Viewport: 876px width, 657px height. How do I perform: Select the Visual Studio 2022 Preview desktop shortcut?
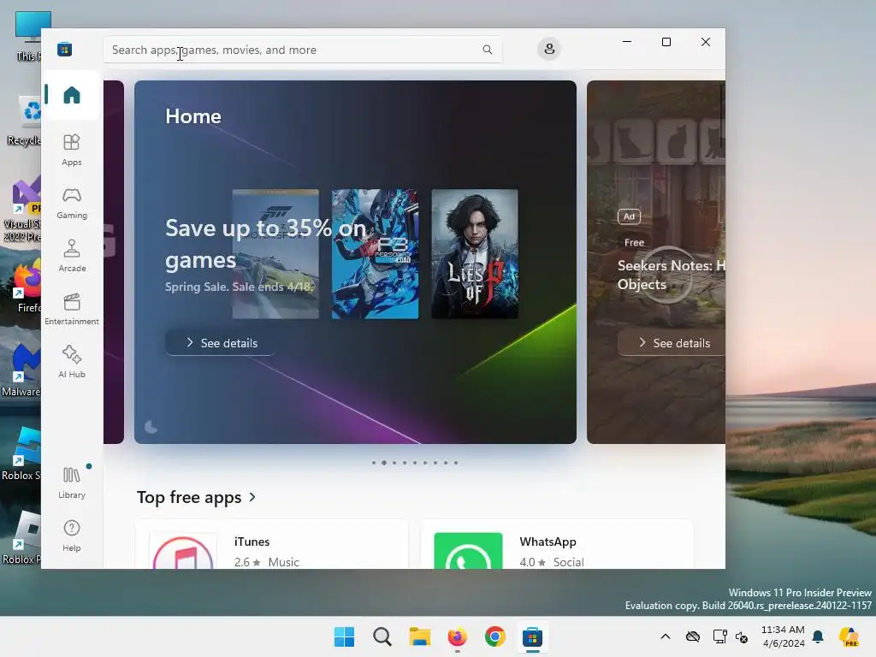[21, 210]
